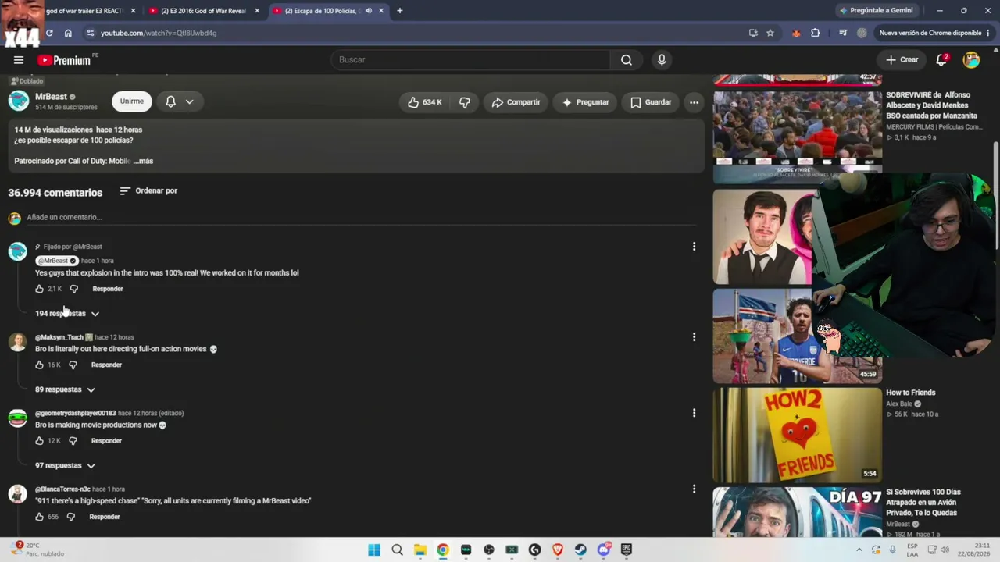The width and height of the screenshot is (1000, 562).
Task: Open the YouTube guide hamburger menu
Action: (19, 60)
